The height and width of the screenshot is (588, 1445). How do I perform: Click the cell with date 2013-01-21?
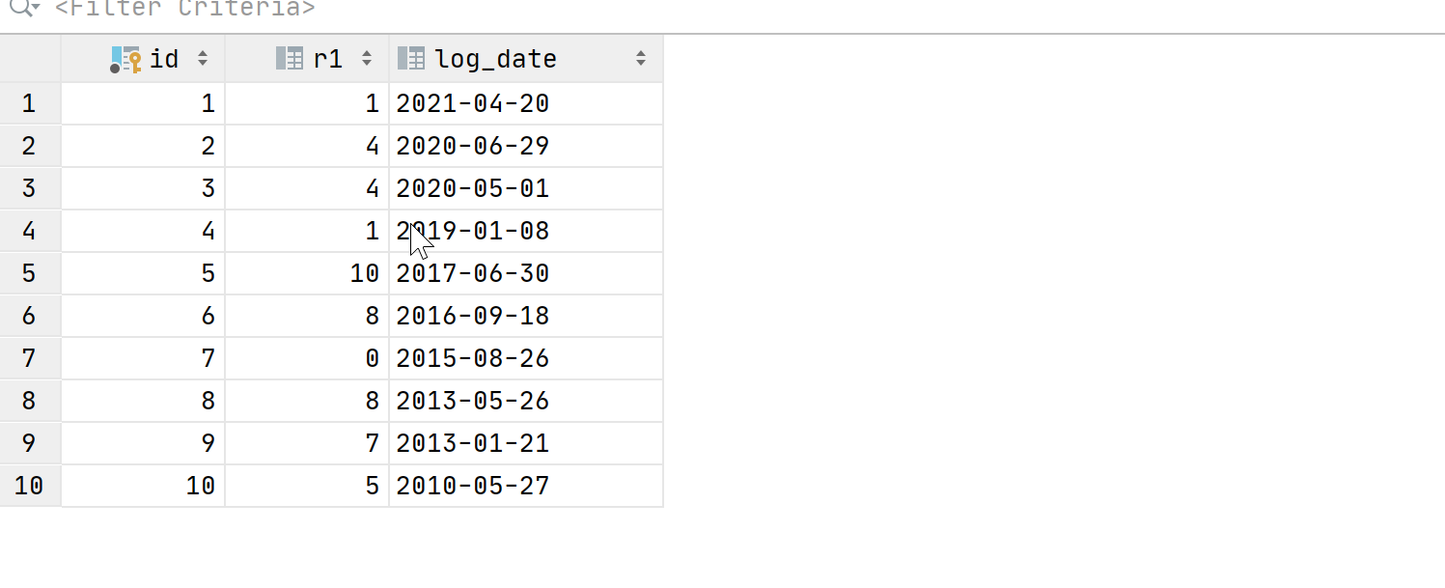526,443
